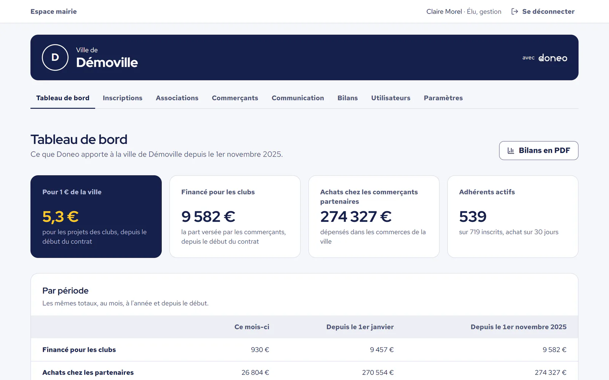Image resolution: width=609 pixels, height=380 pixels.
Task: Click the 539 adhérents actifs value
Action: point(473,217)
